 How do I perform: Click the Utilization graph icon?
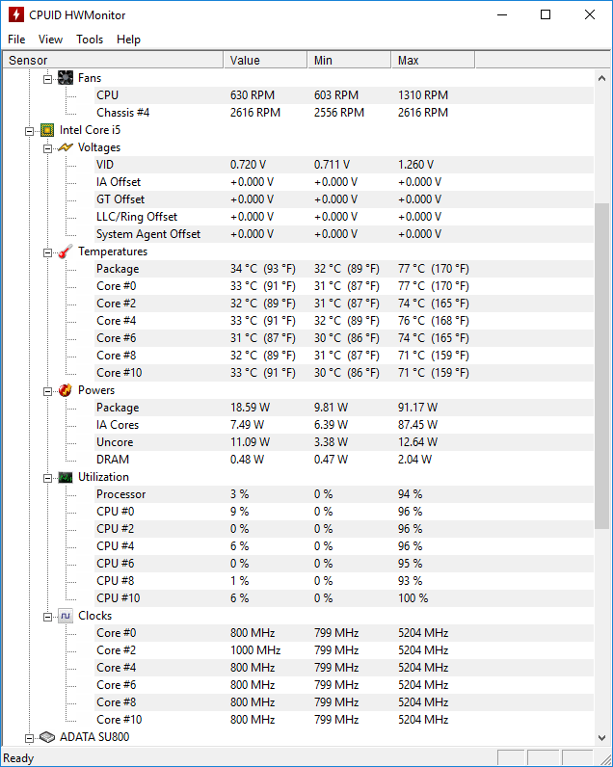pos(66,477)
